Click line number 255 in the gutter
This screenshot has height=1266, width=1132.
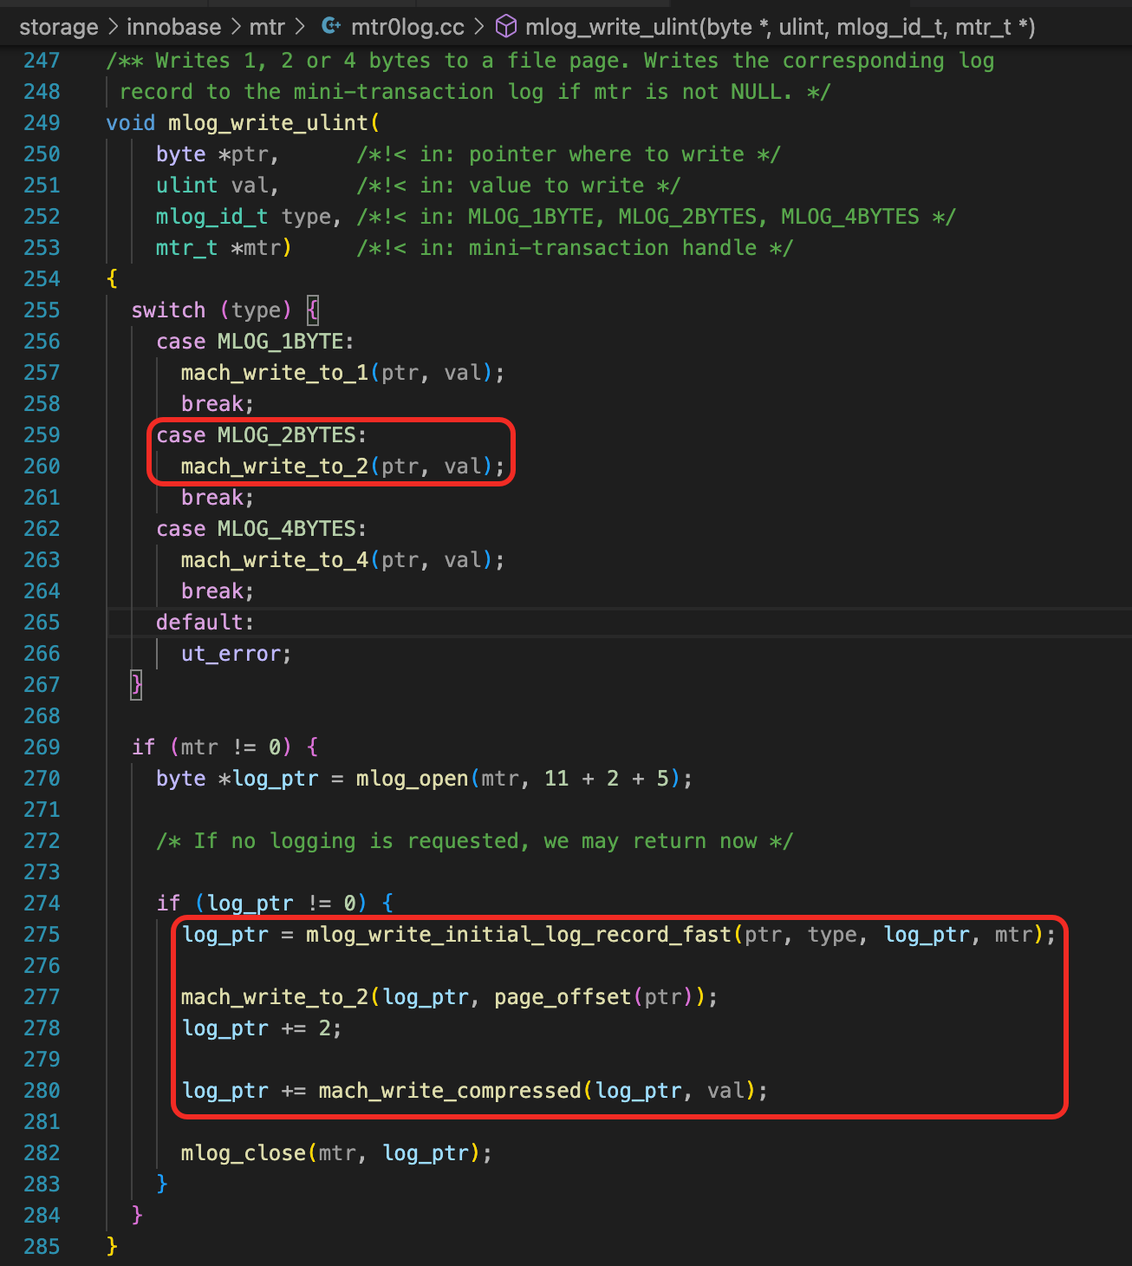[42, 310]
